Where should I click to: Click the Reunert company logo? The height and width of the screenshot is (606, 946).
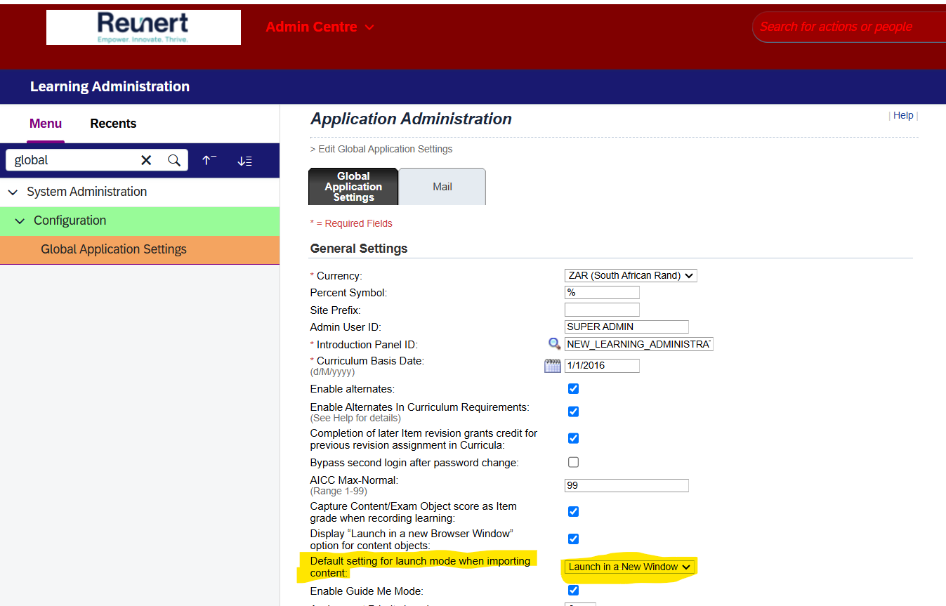pyautogui.click(x=143, y=27)
